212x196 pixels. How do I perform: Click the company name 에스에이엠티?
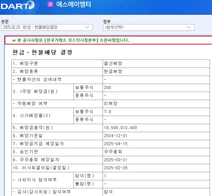coord(73,4)
